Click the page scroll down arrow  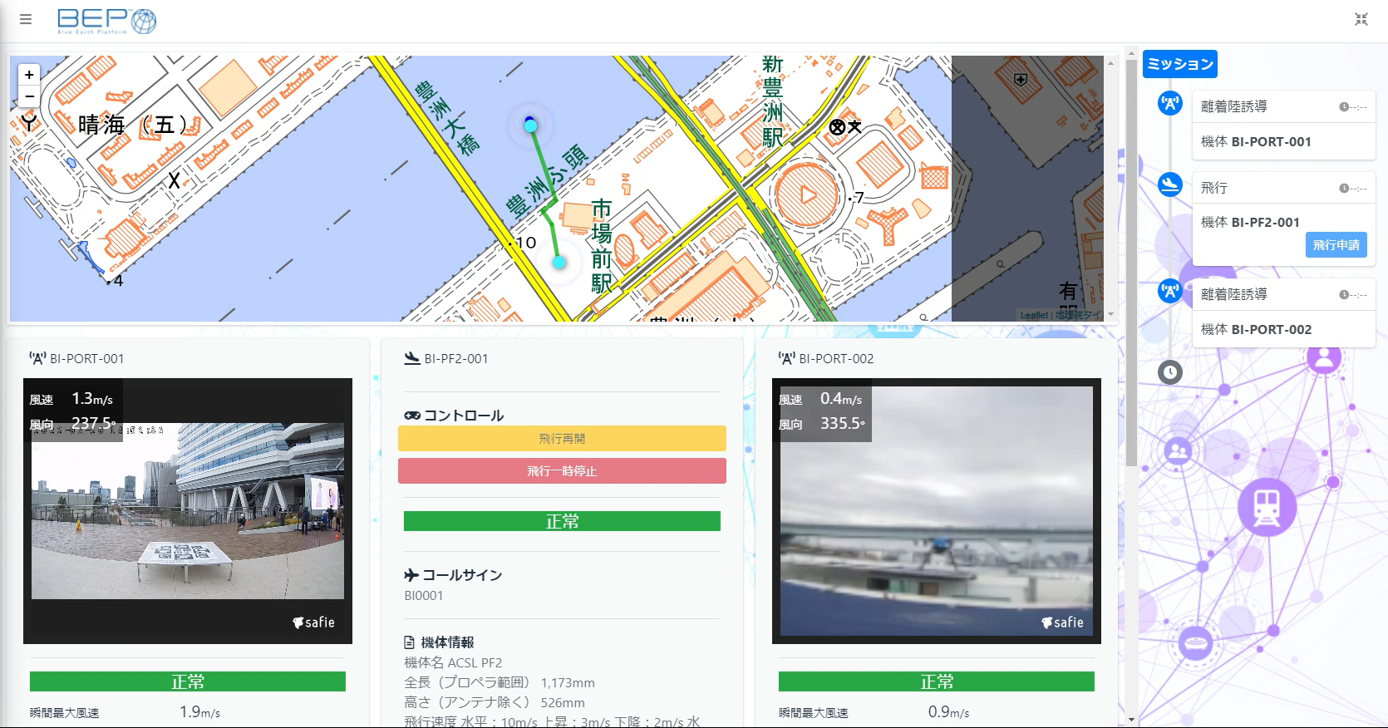click(1131, 720)
